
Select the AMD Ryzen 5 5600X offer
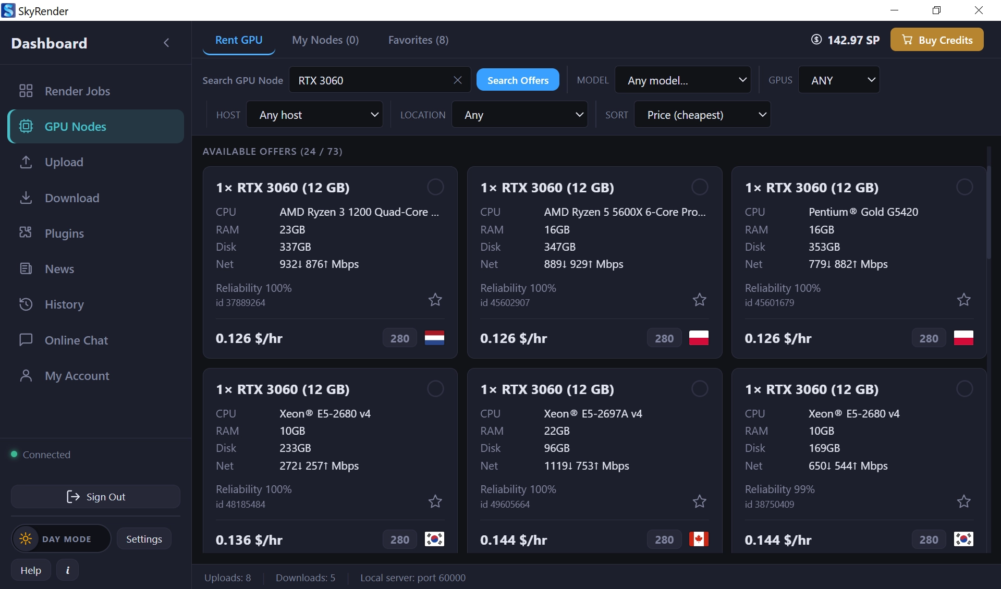tap(700, 187)
